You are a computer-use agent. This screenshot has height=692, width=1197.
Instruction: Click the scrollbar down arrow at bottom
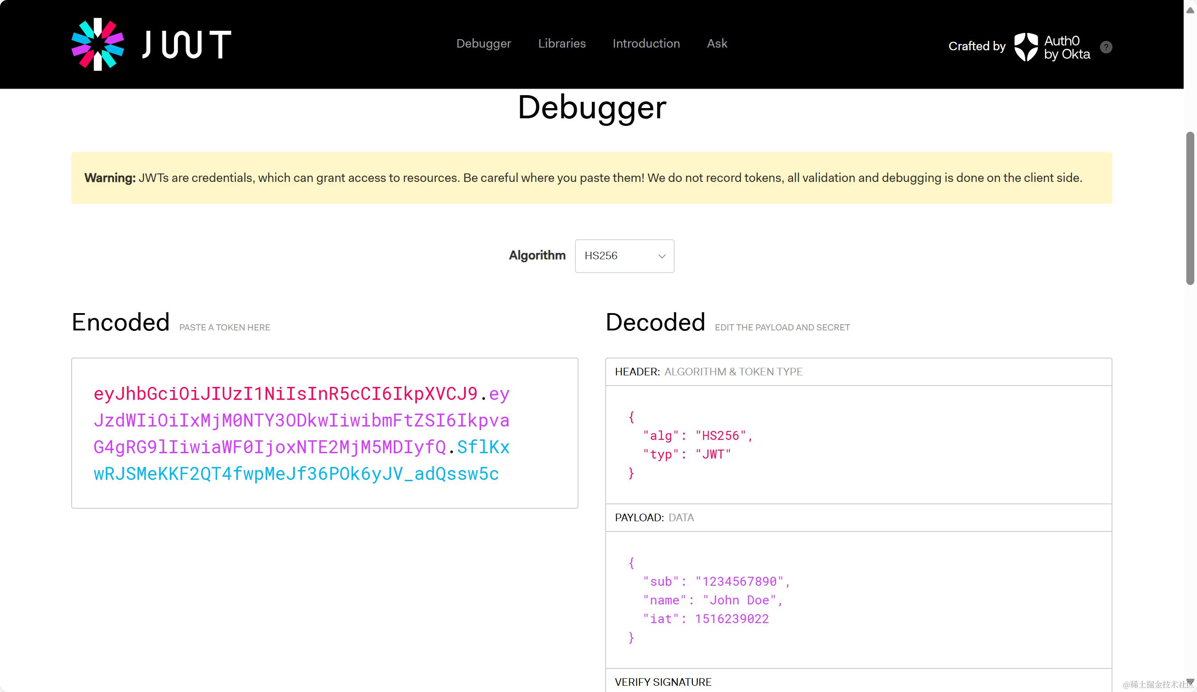pyautogui.click(x=1190, y=682)
